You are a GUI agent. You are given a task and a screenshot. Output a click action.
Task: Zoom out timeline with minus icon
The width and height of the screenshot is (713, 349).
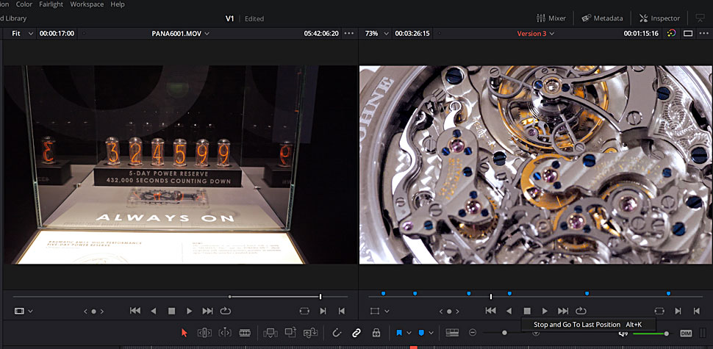[x=473, y=333]
